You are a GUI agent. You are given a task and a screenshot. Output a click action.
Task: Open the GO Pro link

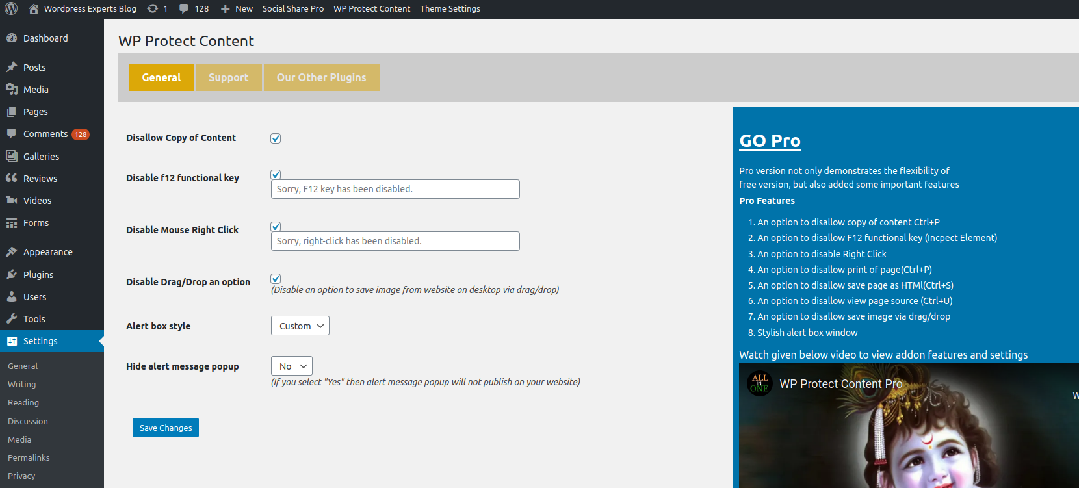(770, 141)
